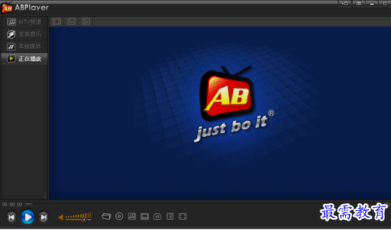391x230 pixels.
Task: Open the 本地媒体 local media section
Action: click(24, 46)
